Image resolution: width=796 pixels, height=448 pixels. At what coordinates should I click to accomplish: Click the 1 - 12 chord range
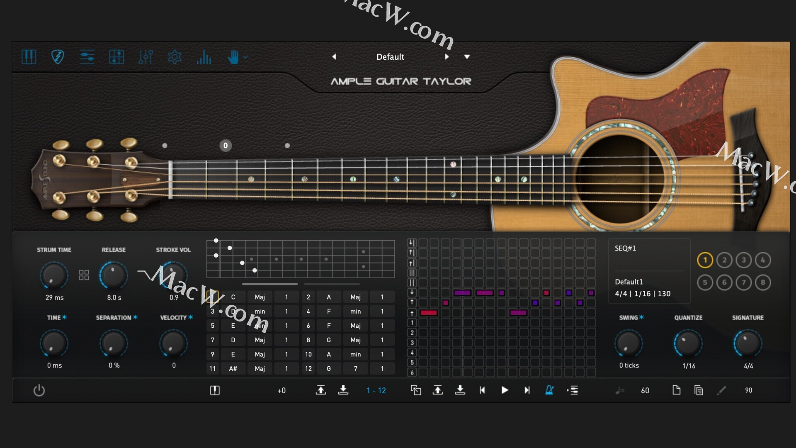pyautogui.click(x=376, y=390)
